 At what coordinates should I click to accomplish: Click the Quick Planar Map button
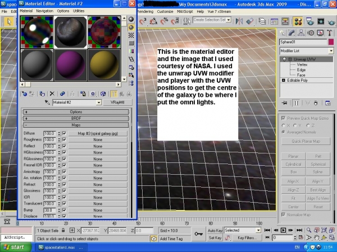(306, 141)
